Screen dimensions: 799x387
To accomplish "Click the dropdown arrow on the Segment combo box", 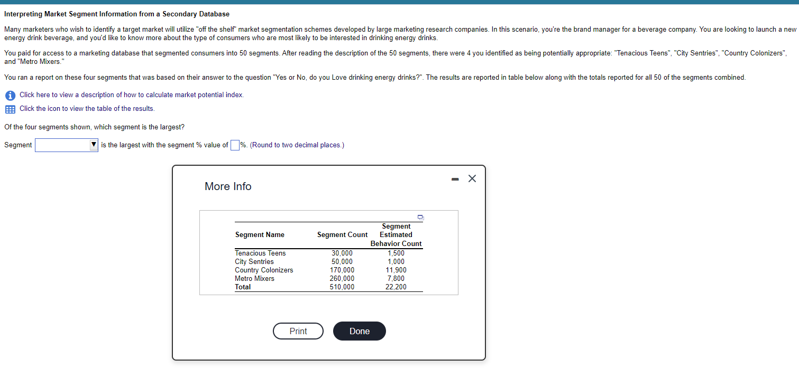I will pyautogui.click(x=94, y=145).
